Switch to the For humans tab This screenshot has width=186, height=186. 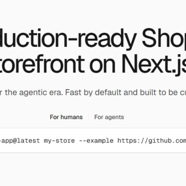point(66,117)
